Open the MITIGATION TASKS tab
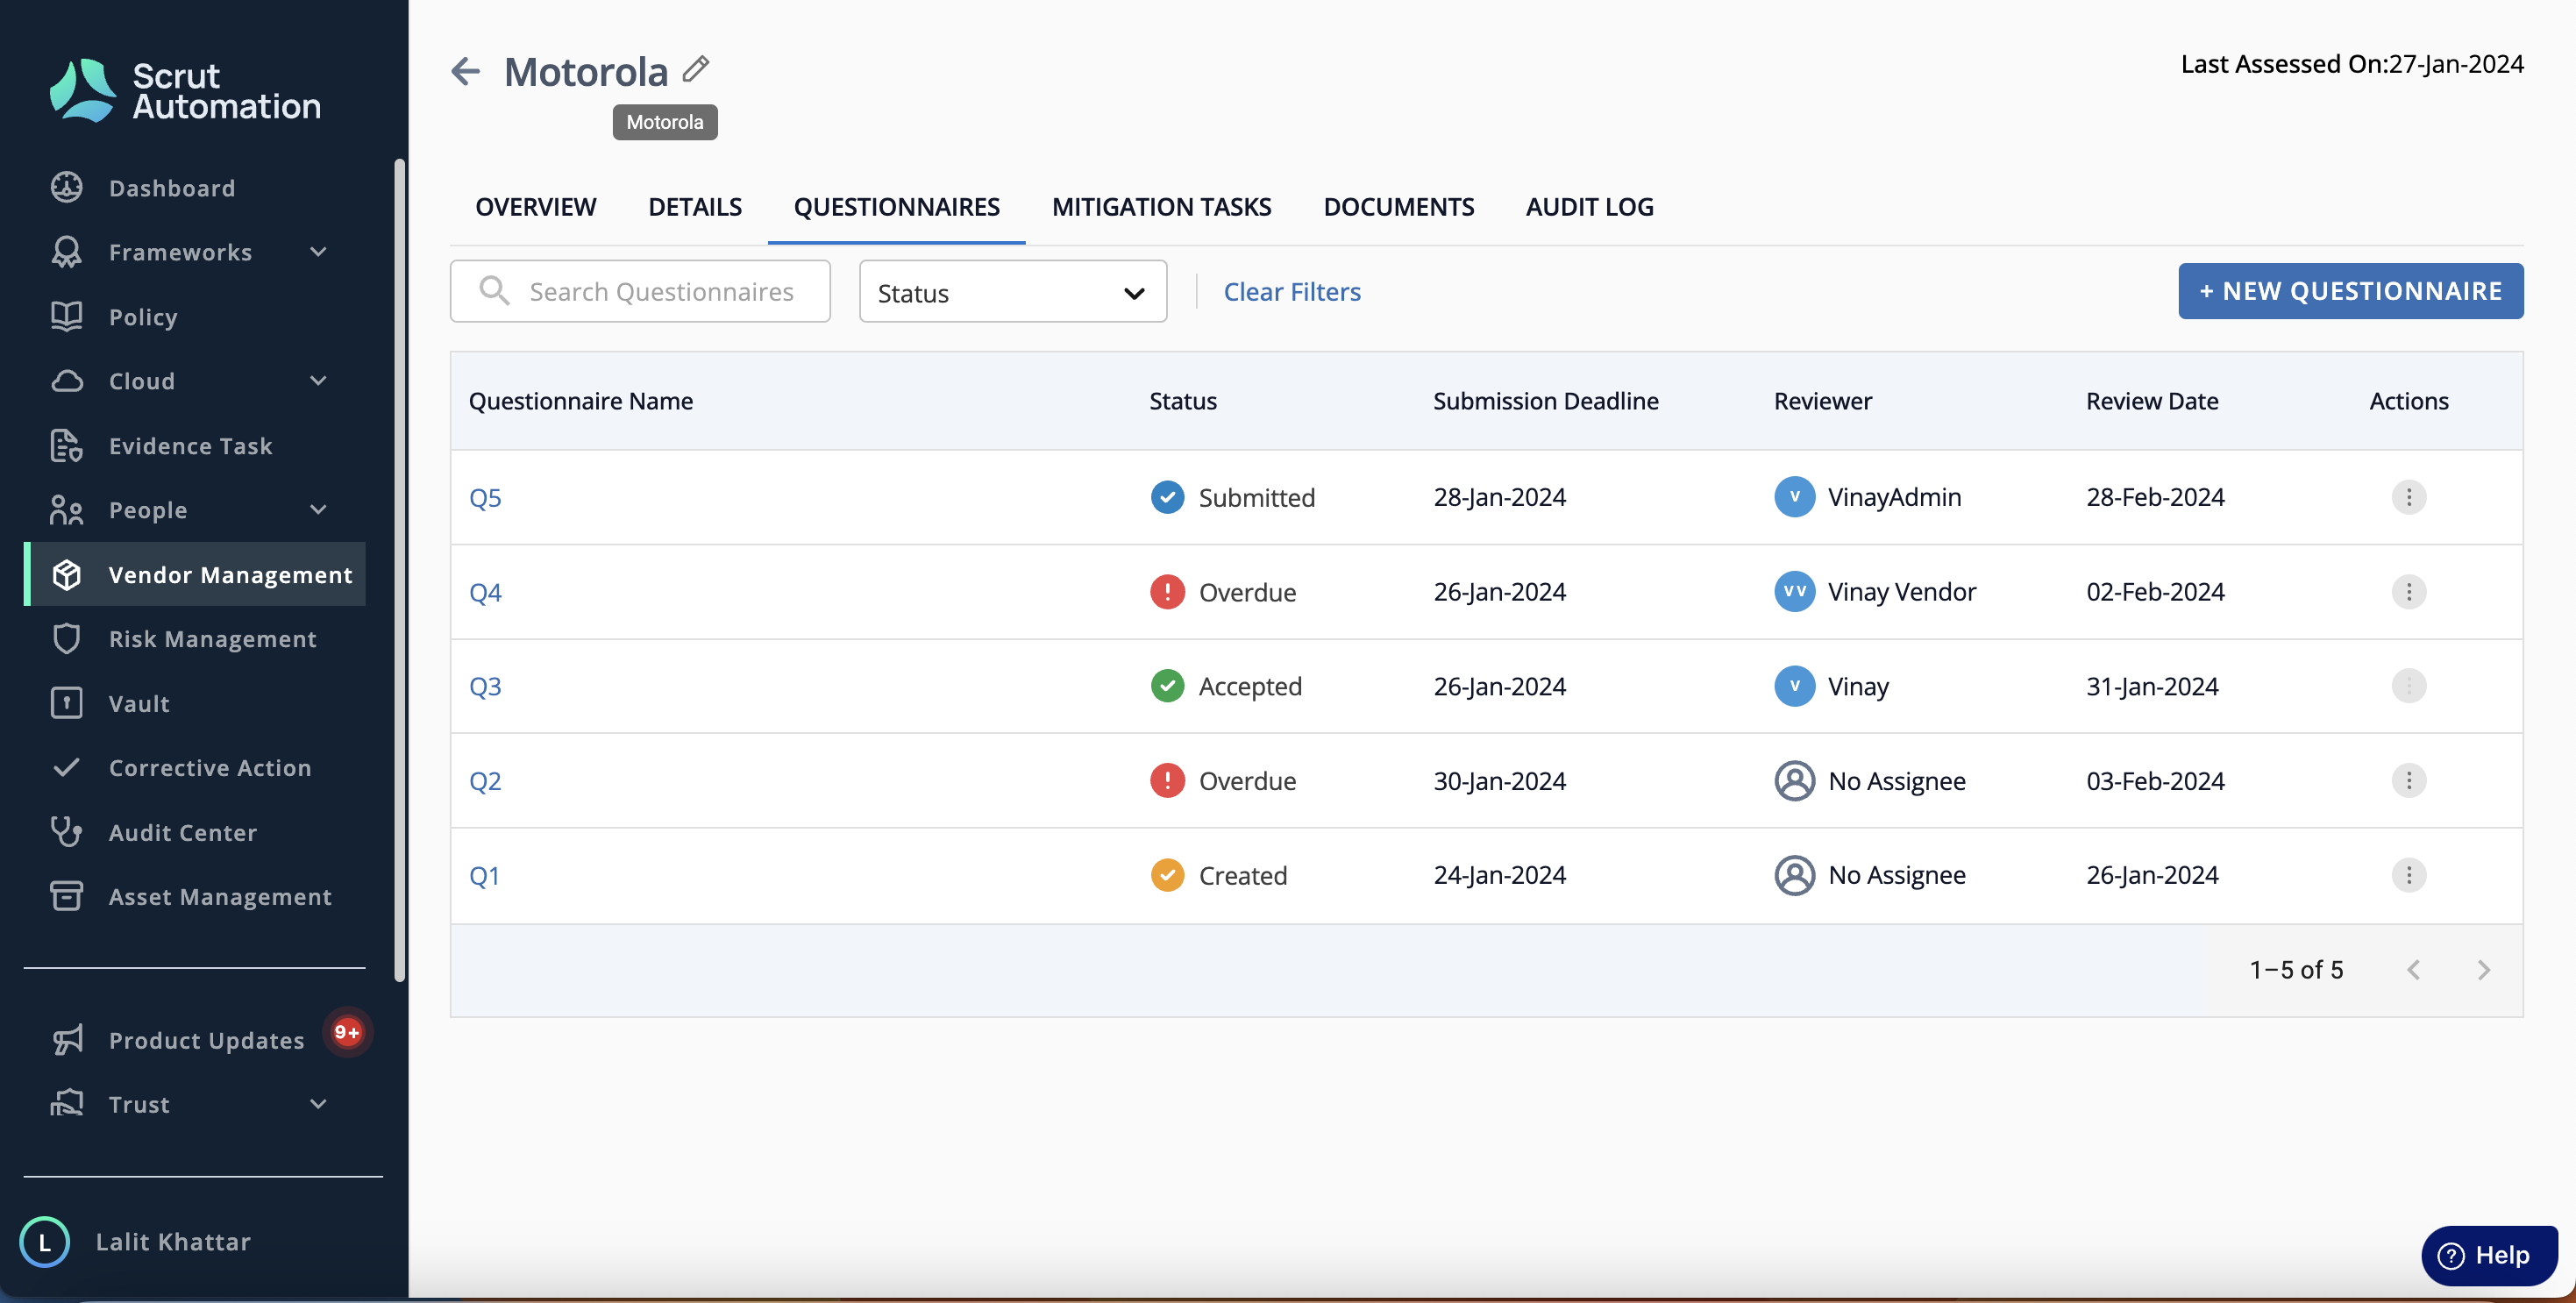 click(x=1161, y=207)
